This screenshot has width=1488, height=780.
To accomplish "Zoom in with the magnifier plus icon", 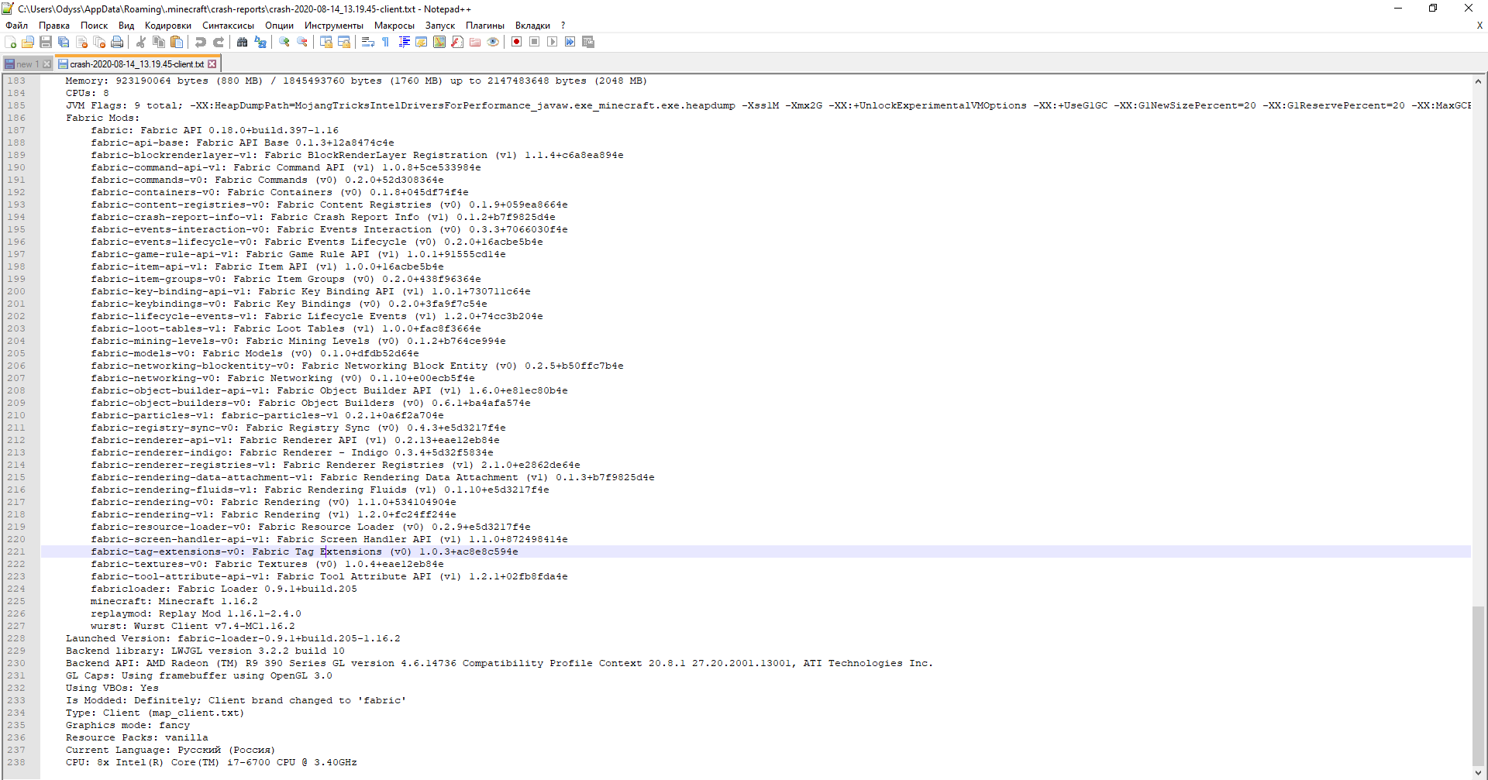I will tap(284, 42).
